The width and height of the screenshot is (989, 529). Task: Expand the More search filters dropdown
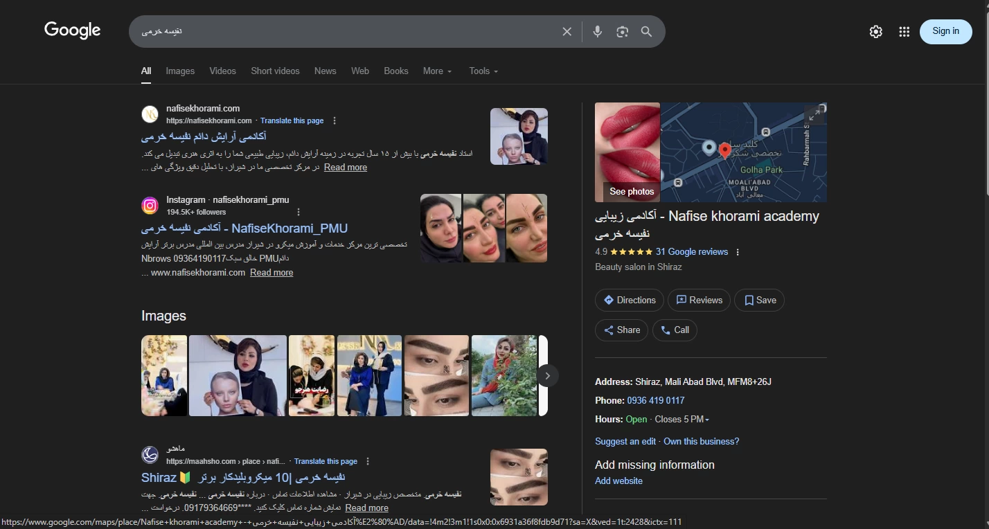[x=437, y=71]
